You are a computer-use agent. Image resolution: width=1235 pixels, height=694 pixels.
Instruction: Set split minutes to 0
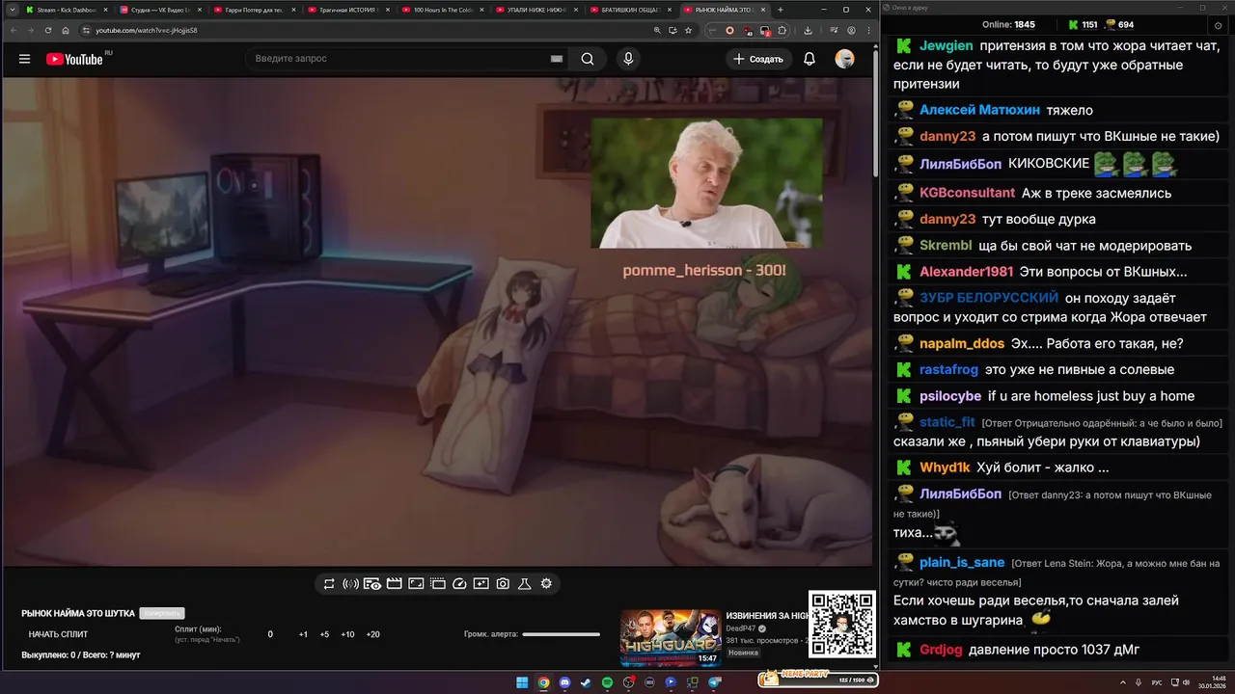(x=270, y=634)
